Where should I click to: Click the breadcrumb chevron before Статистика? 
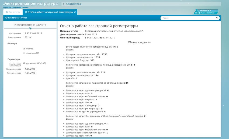pos(63,4)
